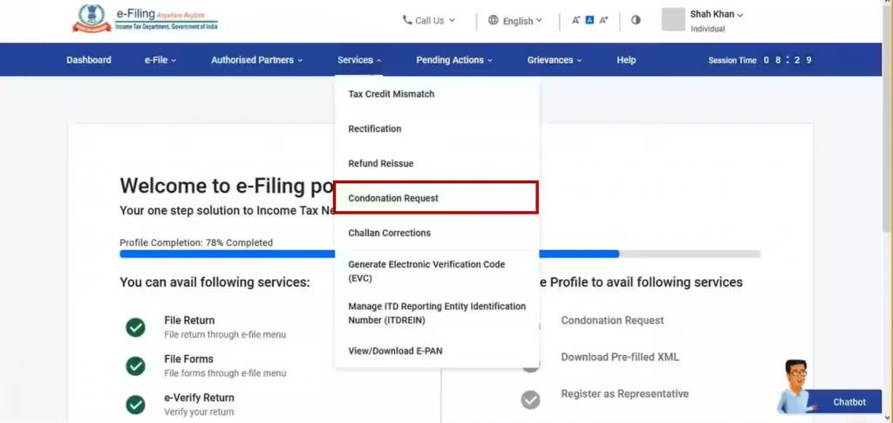Click the File Return service link

[x=189, y=321]
